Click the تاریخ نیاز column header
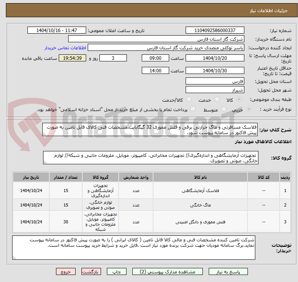 tap(31, 177)
